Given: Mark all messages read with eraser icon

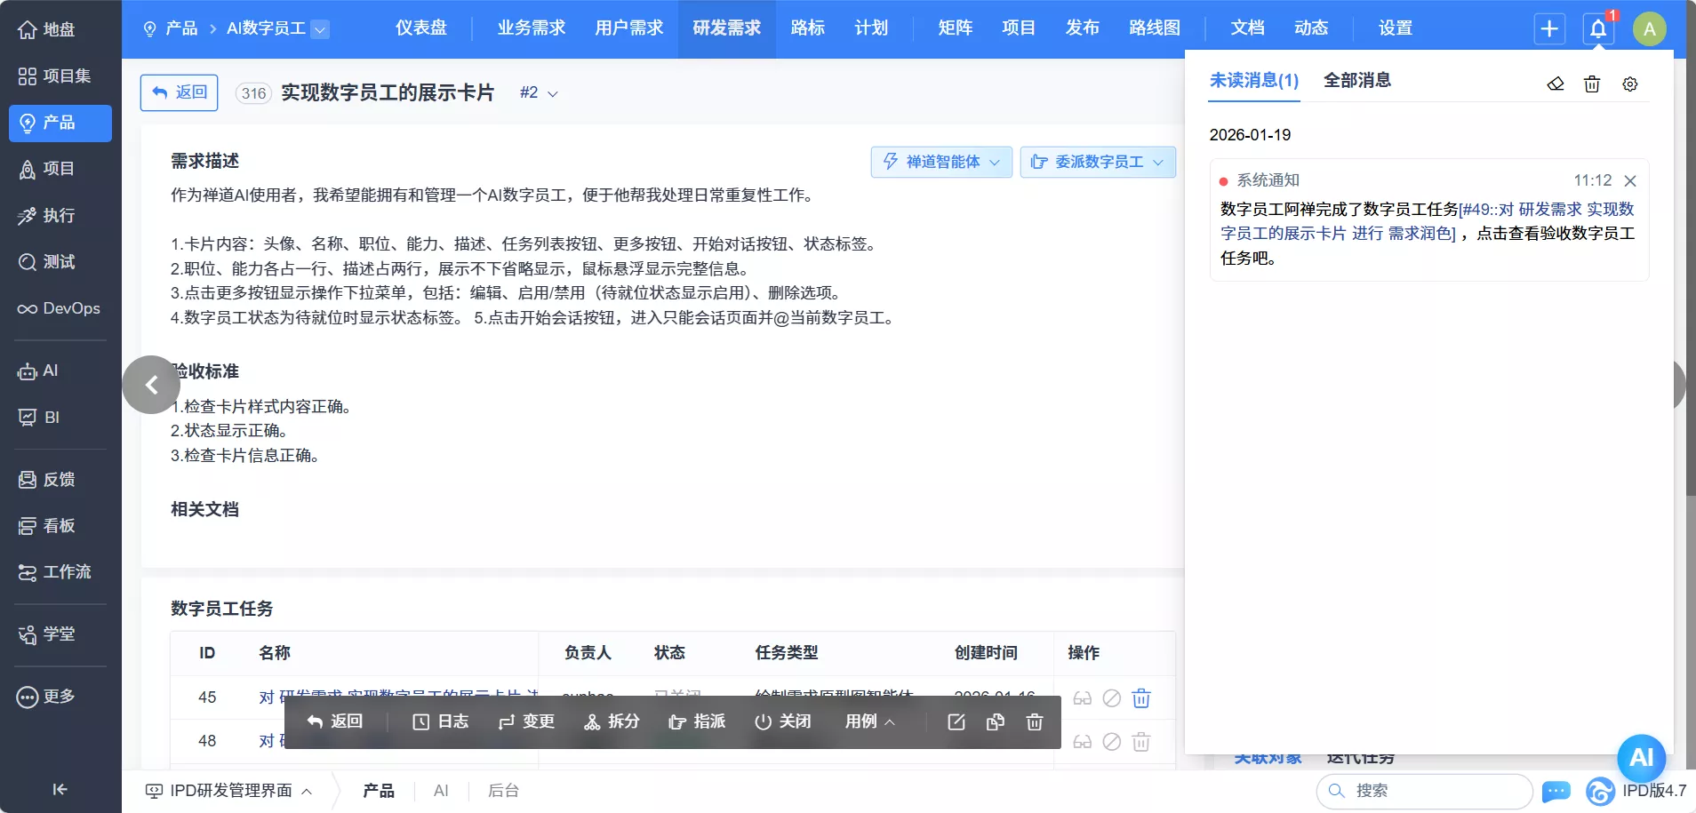Looking at the screenshot, I should coord(1555,83).
